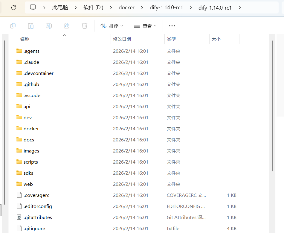This screenshot has height=240, width=284.
Task: Go to 此电脑 in the breadcrumb
Action: pyautogui.click(x=60, y=7)
